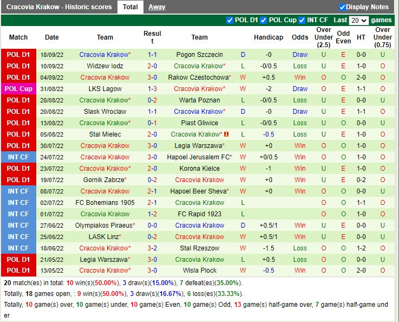Click the 1-2 half-time score in 18/06/22 row
399x322 pixels.
coord(361,248)
